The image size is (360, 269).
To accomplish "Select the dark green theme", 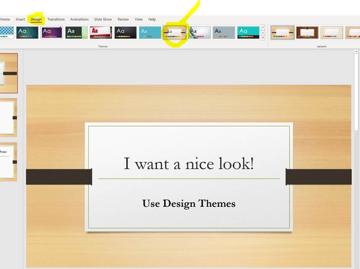I will [x=76, y=33].
